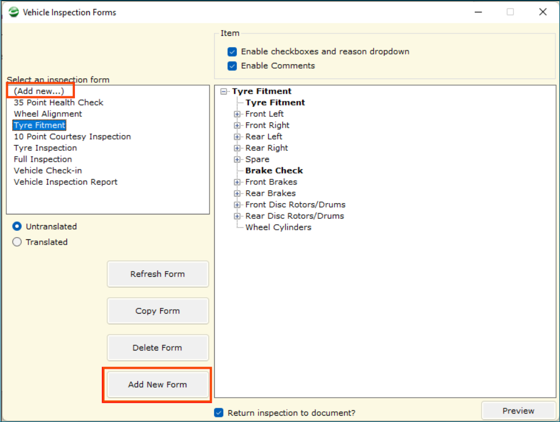
Task: Select the Untranslated radio button
Action: [17, 226]
